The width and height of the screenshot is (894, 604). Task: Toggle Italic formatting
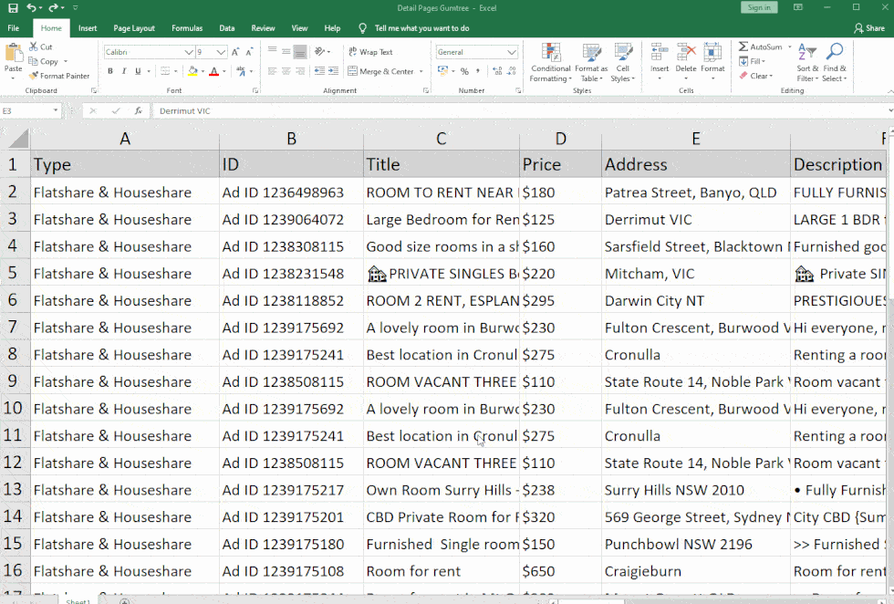click(124, 71)
